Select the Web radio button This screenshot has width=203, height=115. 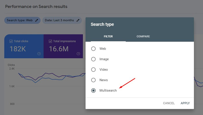click(x=93, y=49)
